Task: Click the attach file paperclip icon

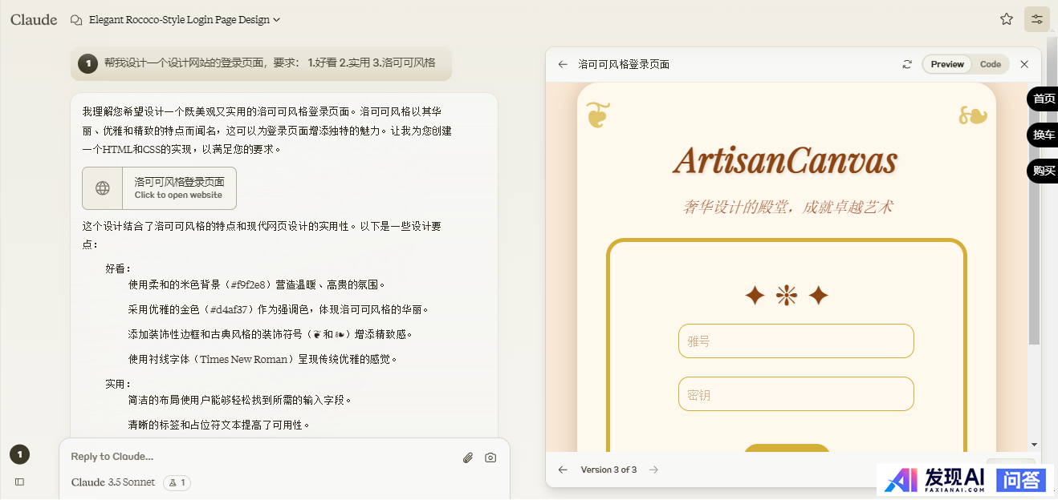Action: (x=468, y=458)
